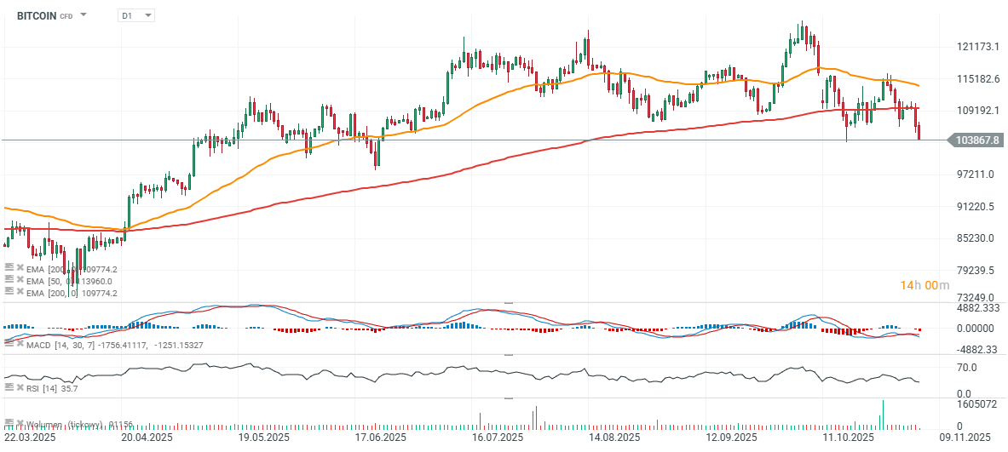The width and height of the screenshot is (1008, 452).
Task: Click the 16.07.2025 date on time axis
Action: pos(497,437)
